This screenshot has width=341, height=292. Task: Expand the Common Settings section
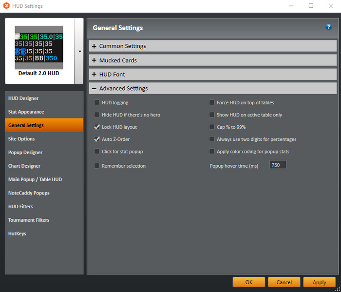tap(212, 46)
